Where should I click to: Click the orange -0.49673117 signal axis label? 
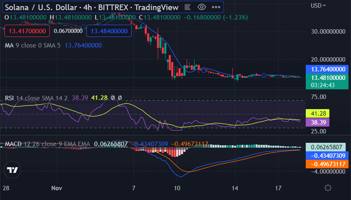(x=327, y=164)
